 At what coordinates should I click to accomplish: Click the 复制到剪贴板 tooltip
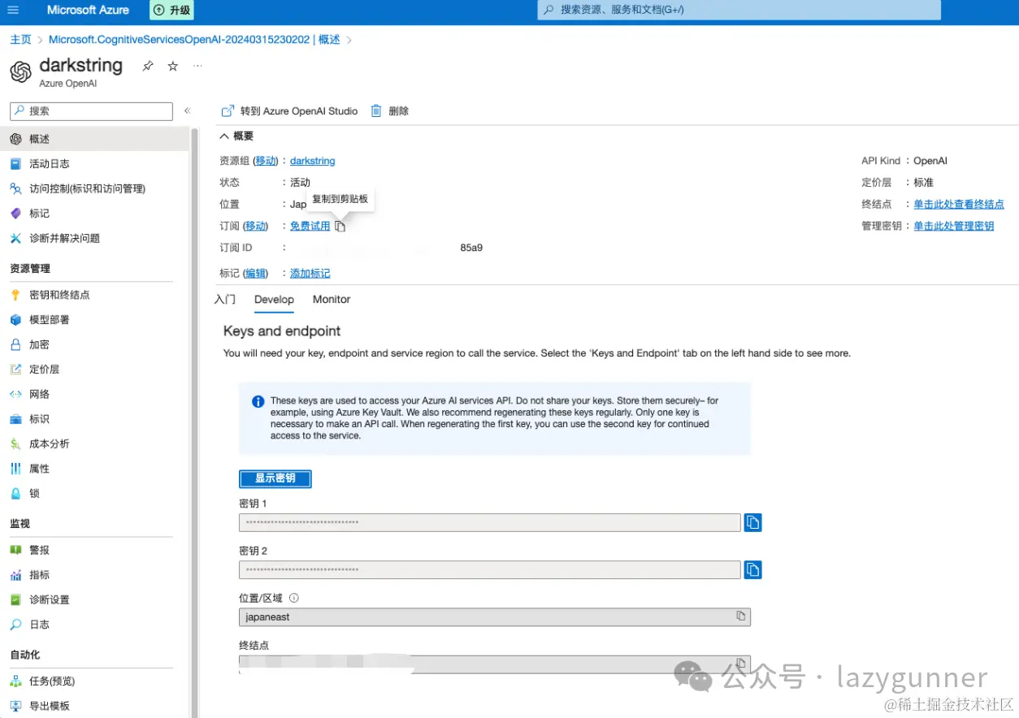pos(340,199)
